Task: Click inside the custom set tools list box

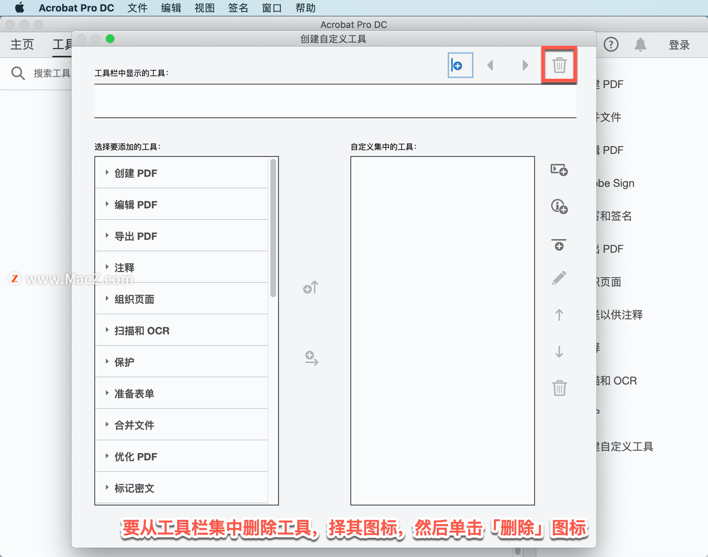Action: [x=442, y=330]
